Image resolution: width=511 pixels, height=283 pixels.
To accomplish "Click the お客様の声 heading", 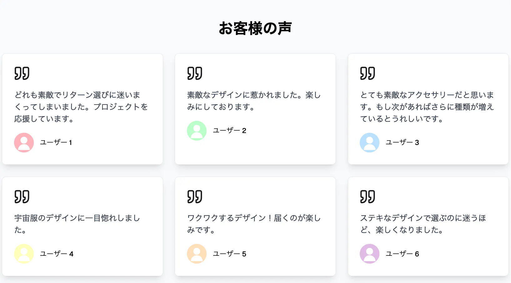I will pyautogui.click(x=255, y=28).
